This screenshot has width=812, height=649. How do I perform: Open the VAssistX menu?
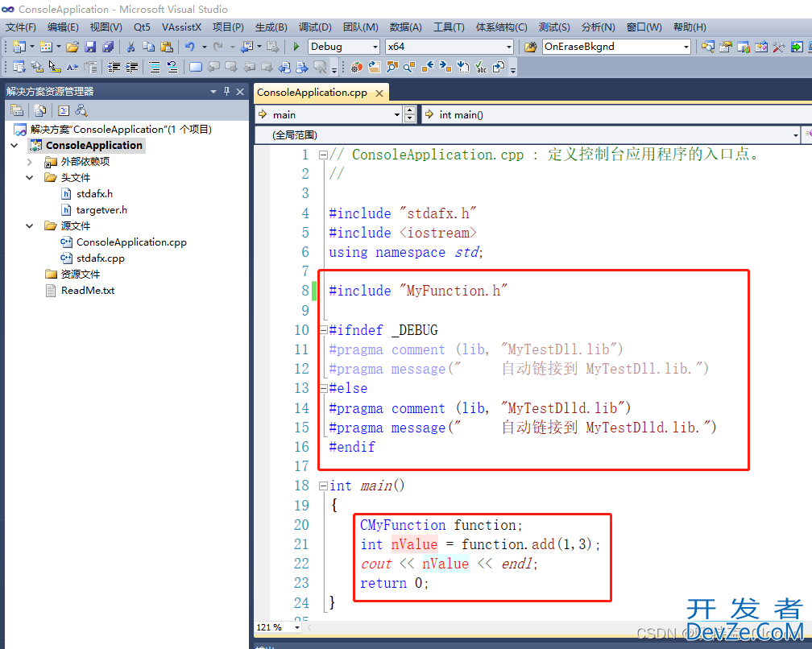point(181,27)
